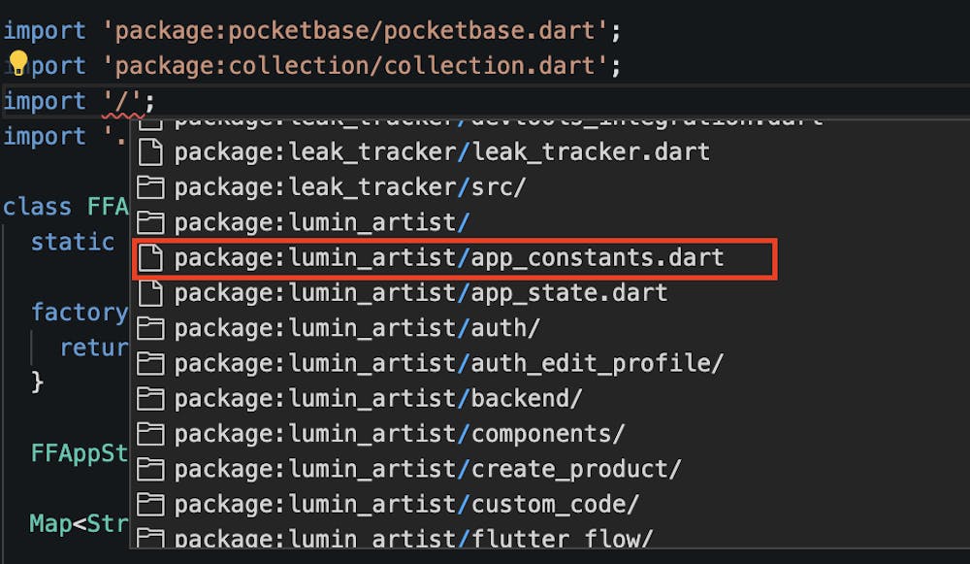
Task: Click file icon beside app_state.dart
Action: click(149, 293)
